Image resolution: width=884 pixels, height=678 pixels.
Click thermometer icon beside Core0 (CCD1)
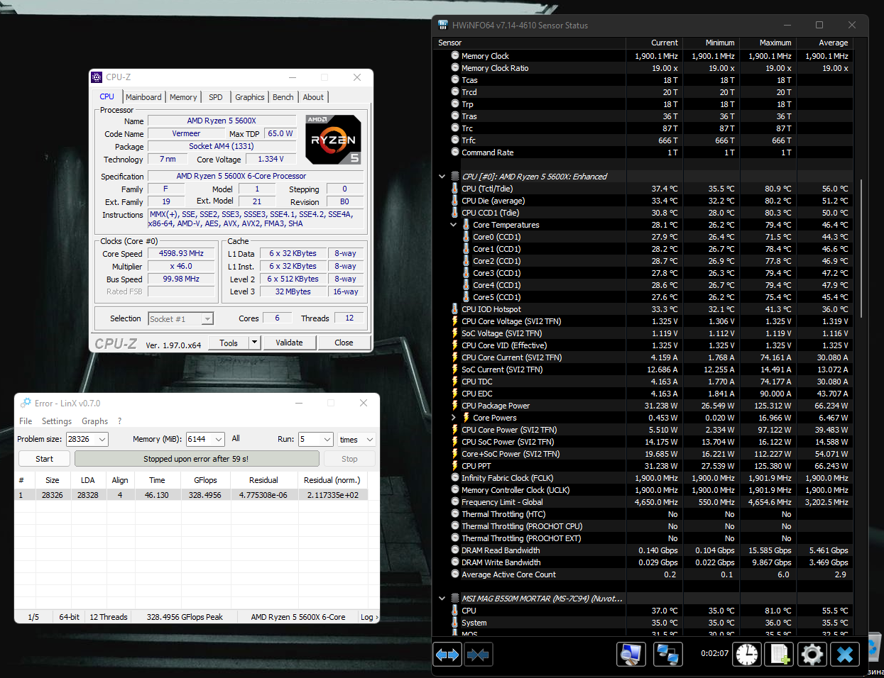point(466,237)
